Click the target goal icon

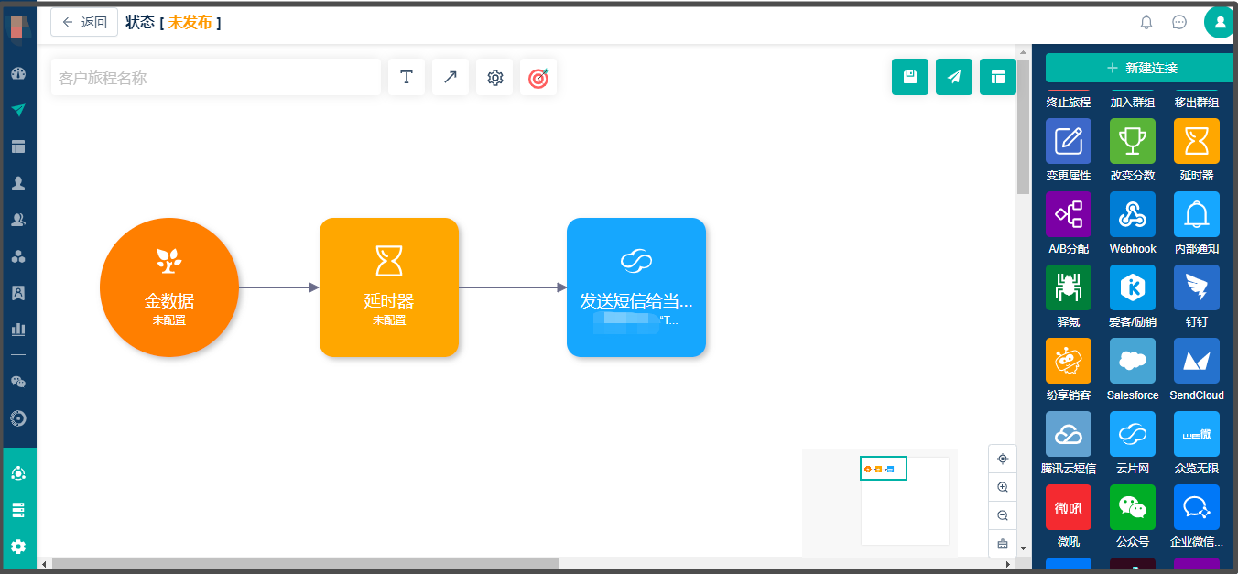(x=538, y=78)
